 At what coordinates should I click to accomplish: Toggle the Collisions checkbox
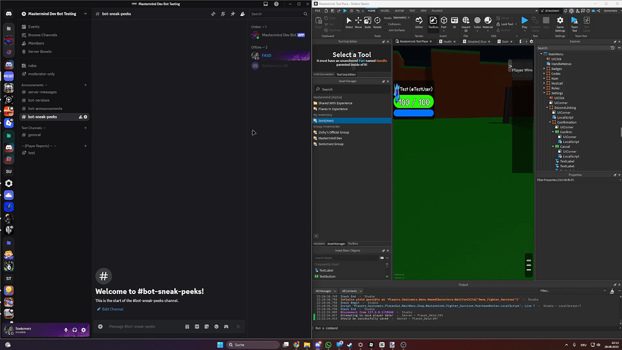(386, 24)
